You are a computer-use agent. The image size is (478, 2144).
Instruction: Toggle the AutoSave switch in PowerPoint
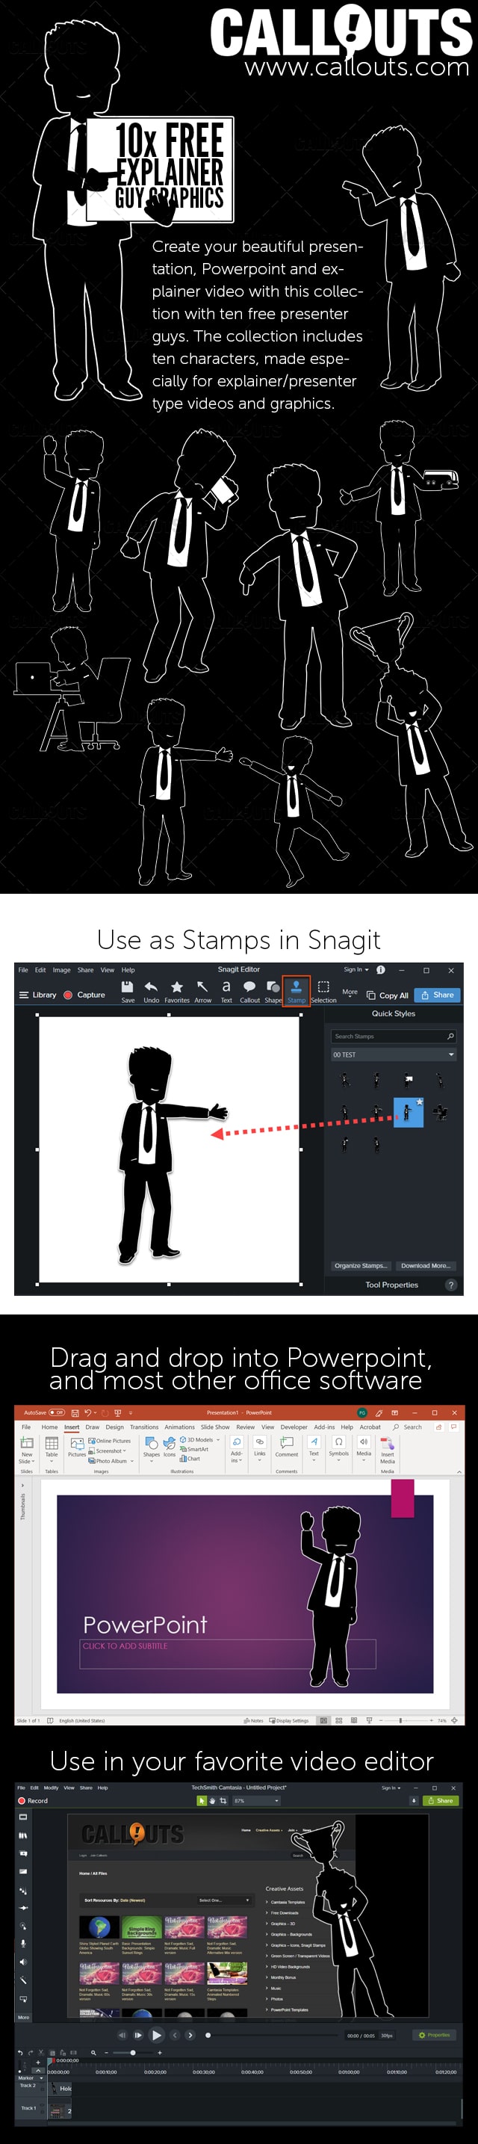coord(57,1412)
